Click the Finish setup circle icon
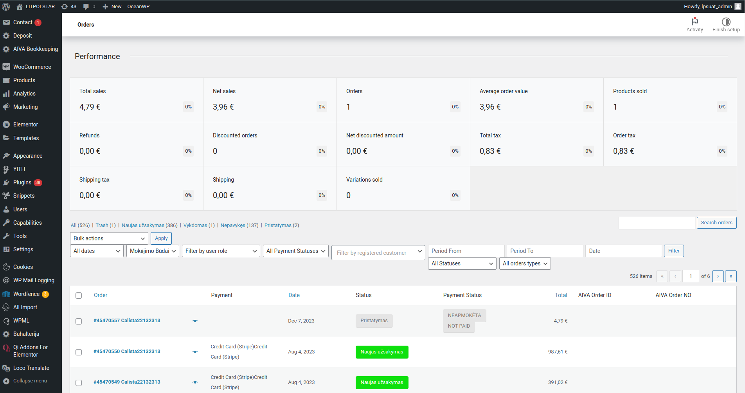This screenshot has height=393, width=745. [x=726, y=22]
